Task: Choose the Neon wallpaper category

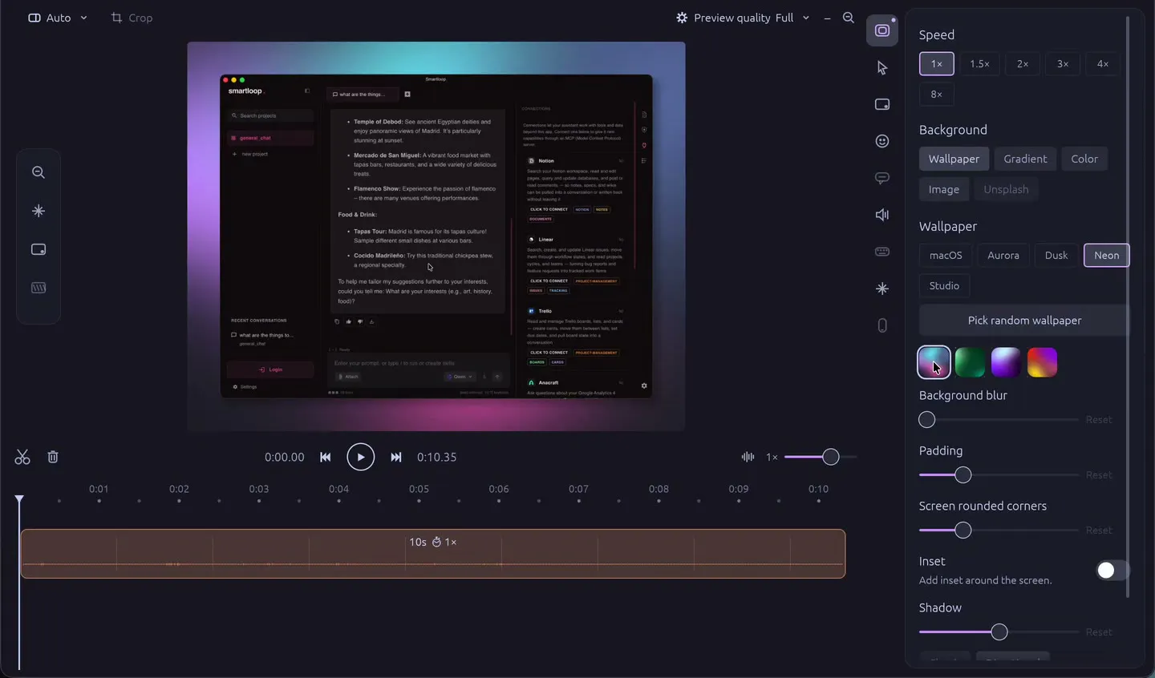Action: tap(1107, 255)
